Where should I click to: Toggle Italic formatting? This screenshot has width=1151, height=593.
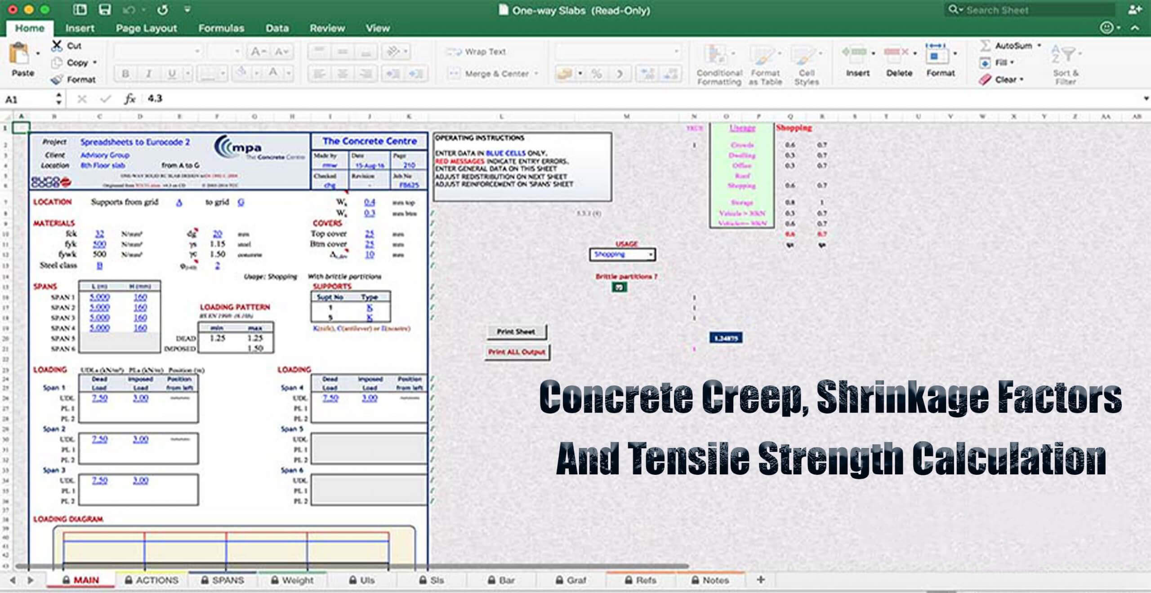click(x=148, y=73)
